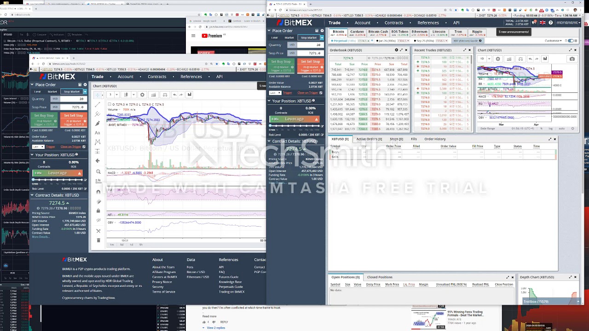Change language via UK flag icon
The image size is (589, 331).
tap(543, 23)
